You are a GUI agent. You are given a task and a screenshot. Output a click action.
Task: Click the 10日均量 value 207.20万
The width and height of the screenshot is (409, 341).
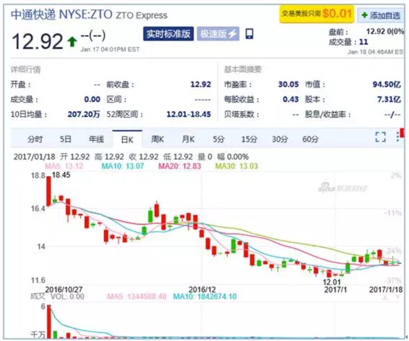pyautogui.click(x=84, y=114)
